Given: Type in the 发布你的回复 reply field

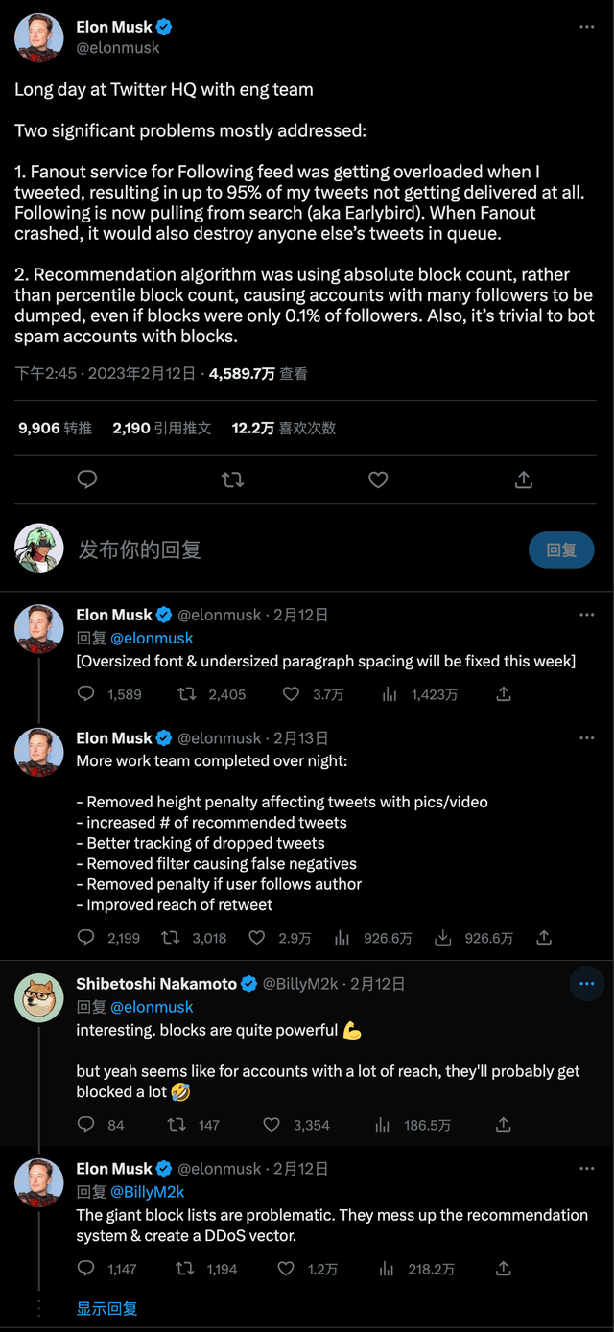Looking at the screenshot, I should coord(288,550).
